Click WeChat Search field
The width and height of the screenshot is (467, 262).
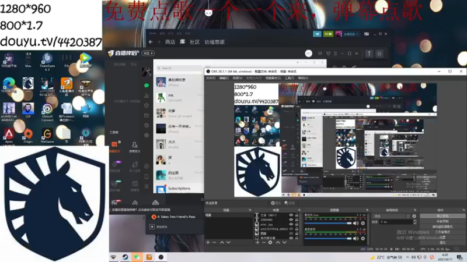[x=179, y=68]
